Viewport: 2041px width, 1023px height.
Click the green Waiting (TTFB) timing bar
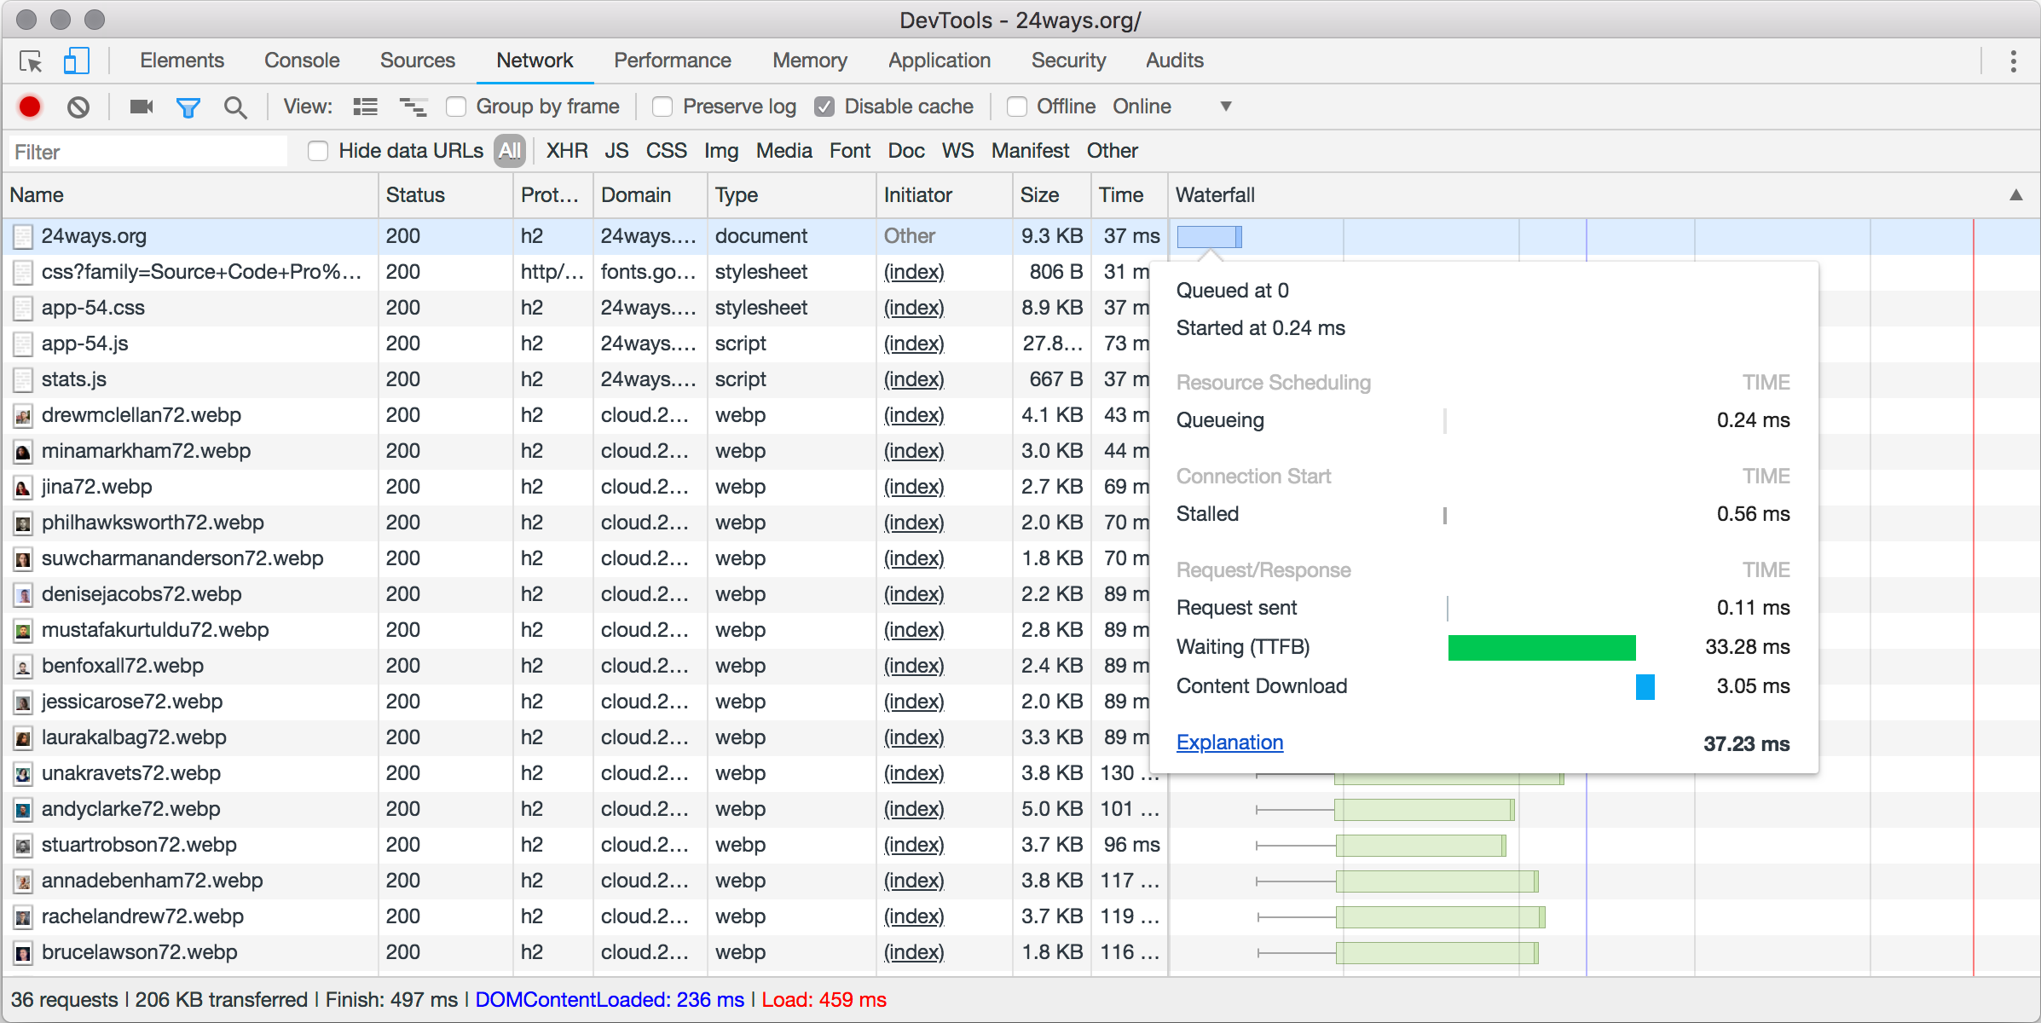click(1541, 648)
